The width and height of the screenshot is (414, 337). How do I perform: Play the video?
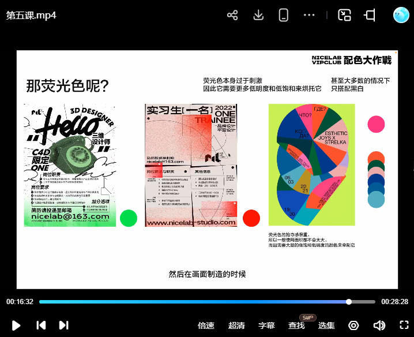tap(16, 325)
